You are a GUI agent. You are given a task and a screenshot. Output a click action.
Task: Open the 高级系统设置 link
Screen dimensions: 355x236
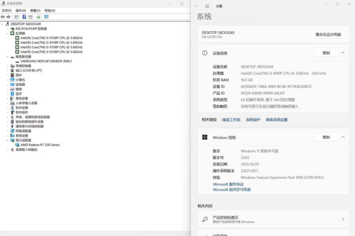pyautogui.click(x=277, y=119)
